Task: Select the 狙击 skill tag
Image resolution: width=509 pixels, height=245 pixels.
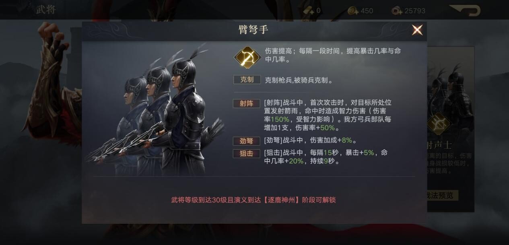Action: [x=246, y=153]
